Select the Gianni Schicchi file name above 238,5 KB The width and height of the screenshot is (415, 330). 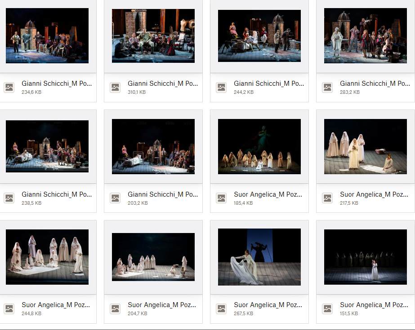click(x=57, y=194)
